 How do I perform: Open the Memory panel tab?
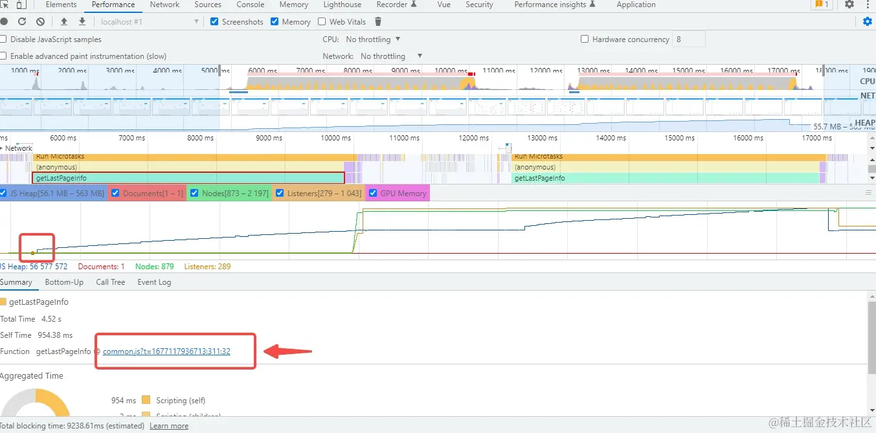point(294,5)
